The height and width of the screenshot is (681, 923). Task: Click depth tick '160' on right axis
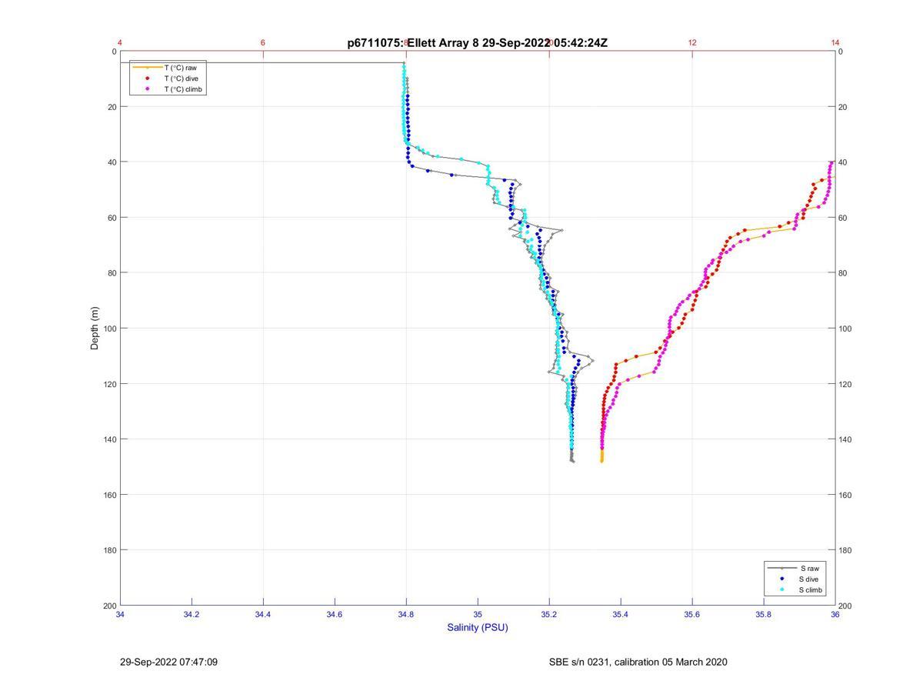click(x=846, y=495)
